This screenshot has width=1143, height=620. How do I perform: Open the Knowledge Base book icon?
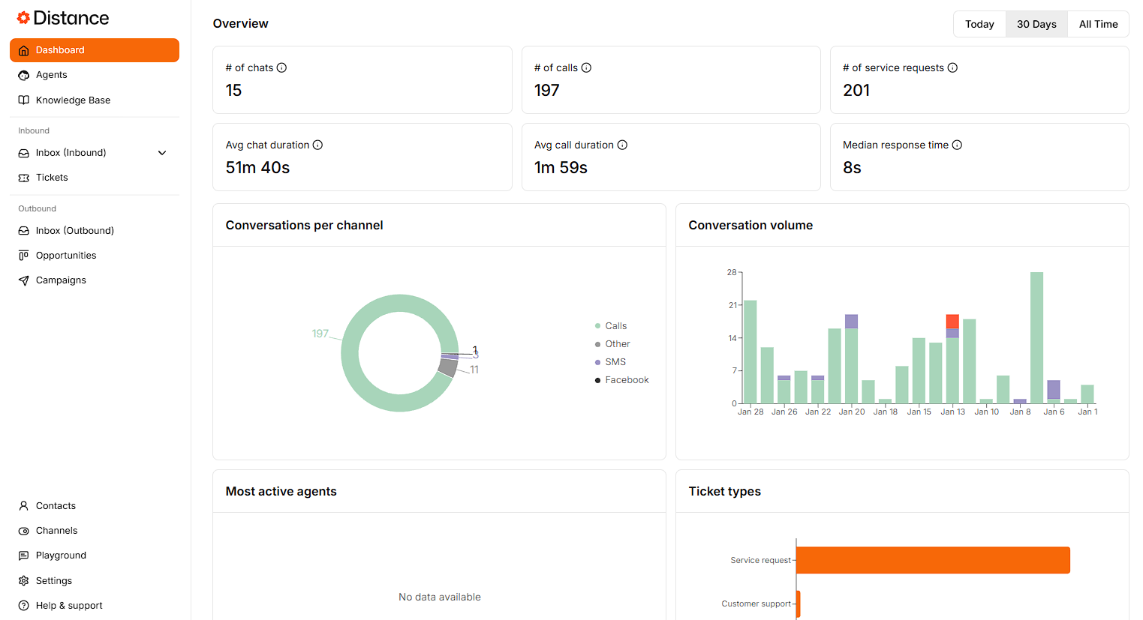(x=24, y=100)
